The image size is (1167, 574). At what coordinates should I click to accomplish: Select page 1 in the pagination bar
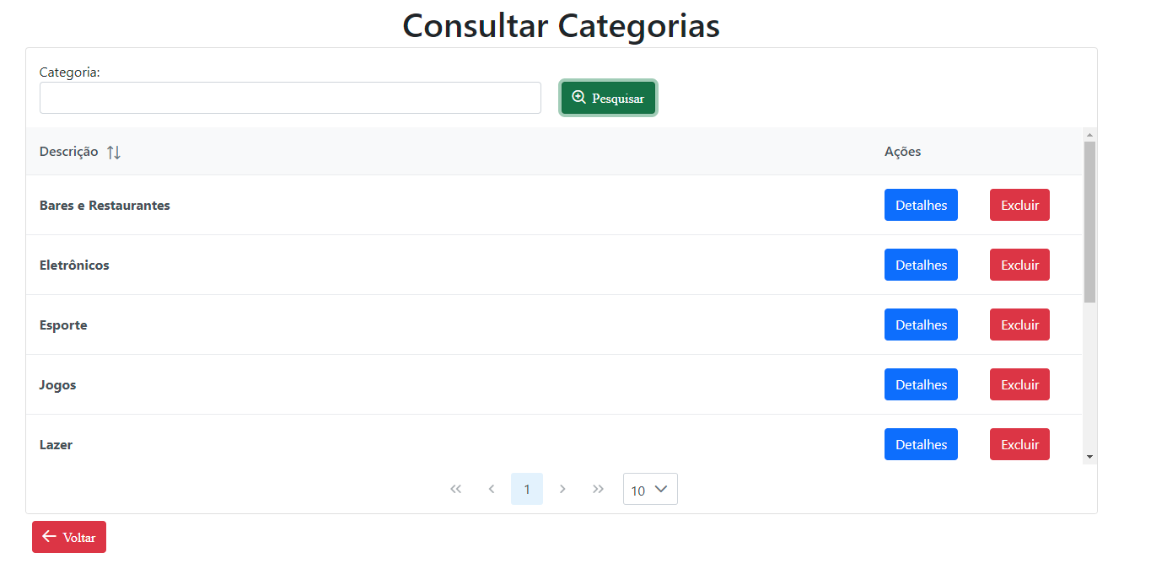(527, 489)
